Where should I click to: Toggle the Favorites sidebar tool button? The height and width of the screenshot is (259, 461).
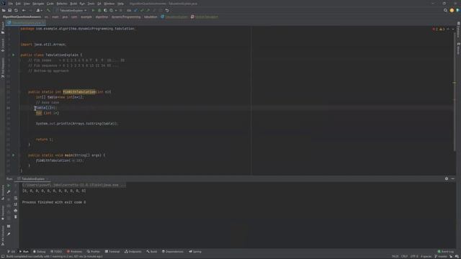(3, 213)
